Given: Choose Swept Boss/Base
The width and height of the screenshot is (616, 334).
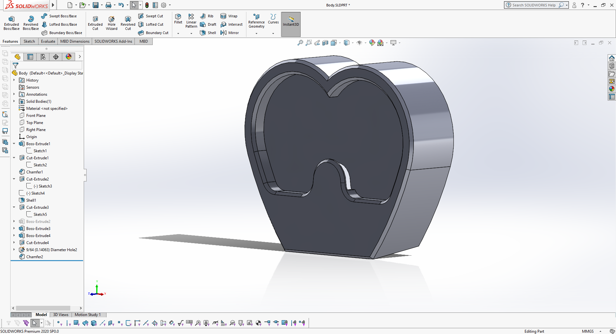Looking at the screenshot, I should pos(59,16).
